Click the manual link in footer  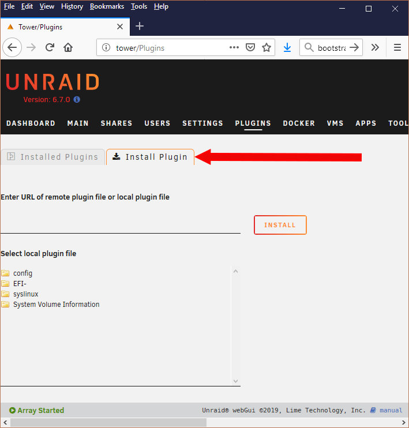point(391,410)
